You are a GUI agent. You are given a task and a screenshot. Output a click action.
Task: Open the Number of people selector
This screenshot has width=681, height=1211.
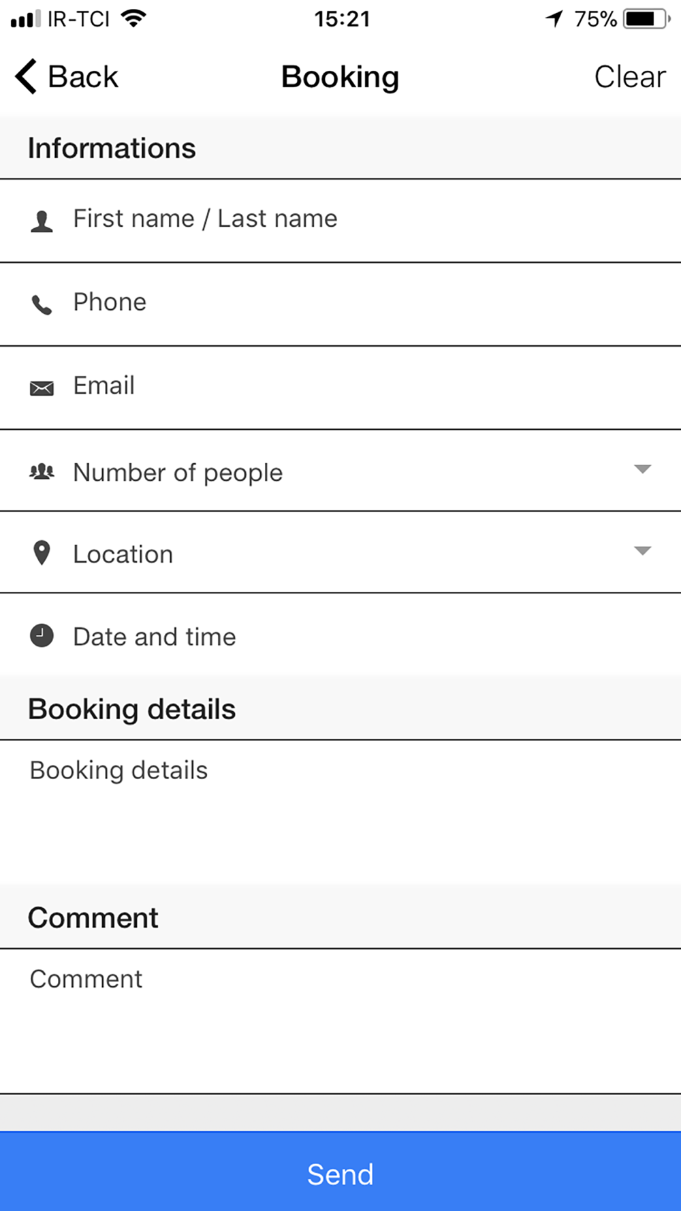coord(340,471)
